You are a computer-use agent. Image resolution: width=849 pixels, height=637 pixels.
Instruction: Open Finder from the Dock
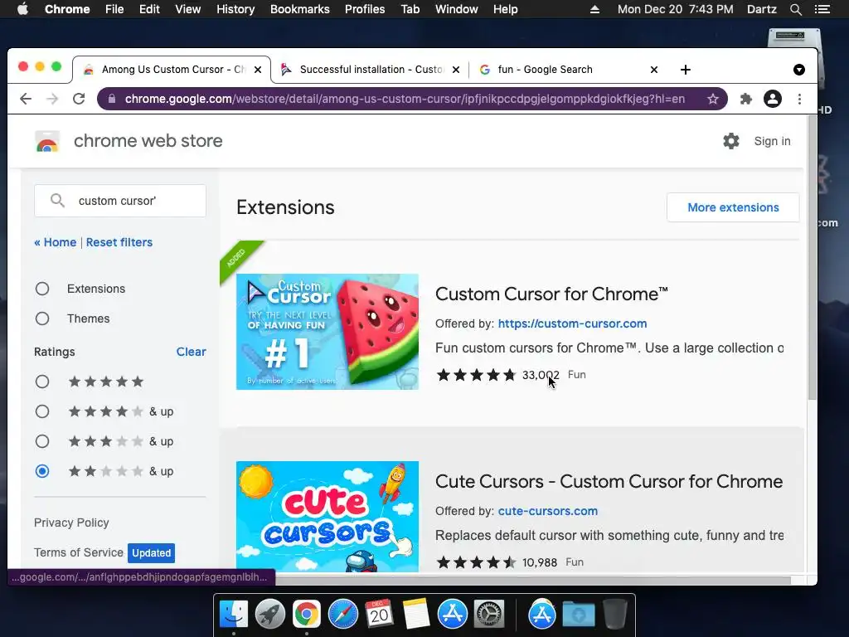pyautogui.click(x=233, y=615)
